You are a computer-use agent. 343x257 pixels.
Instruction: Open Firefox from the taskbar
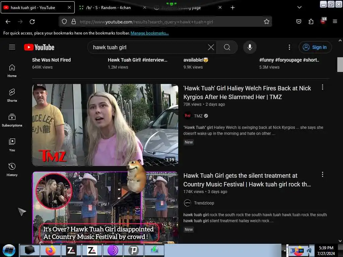[x=51, y=250]
